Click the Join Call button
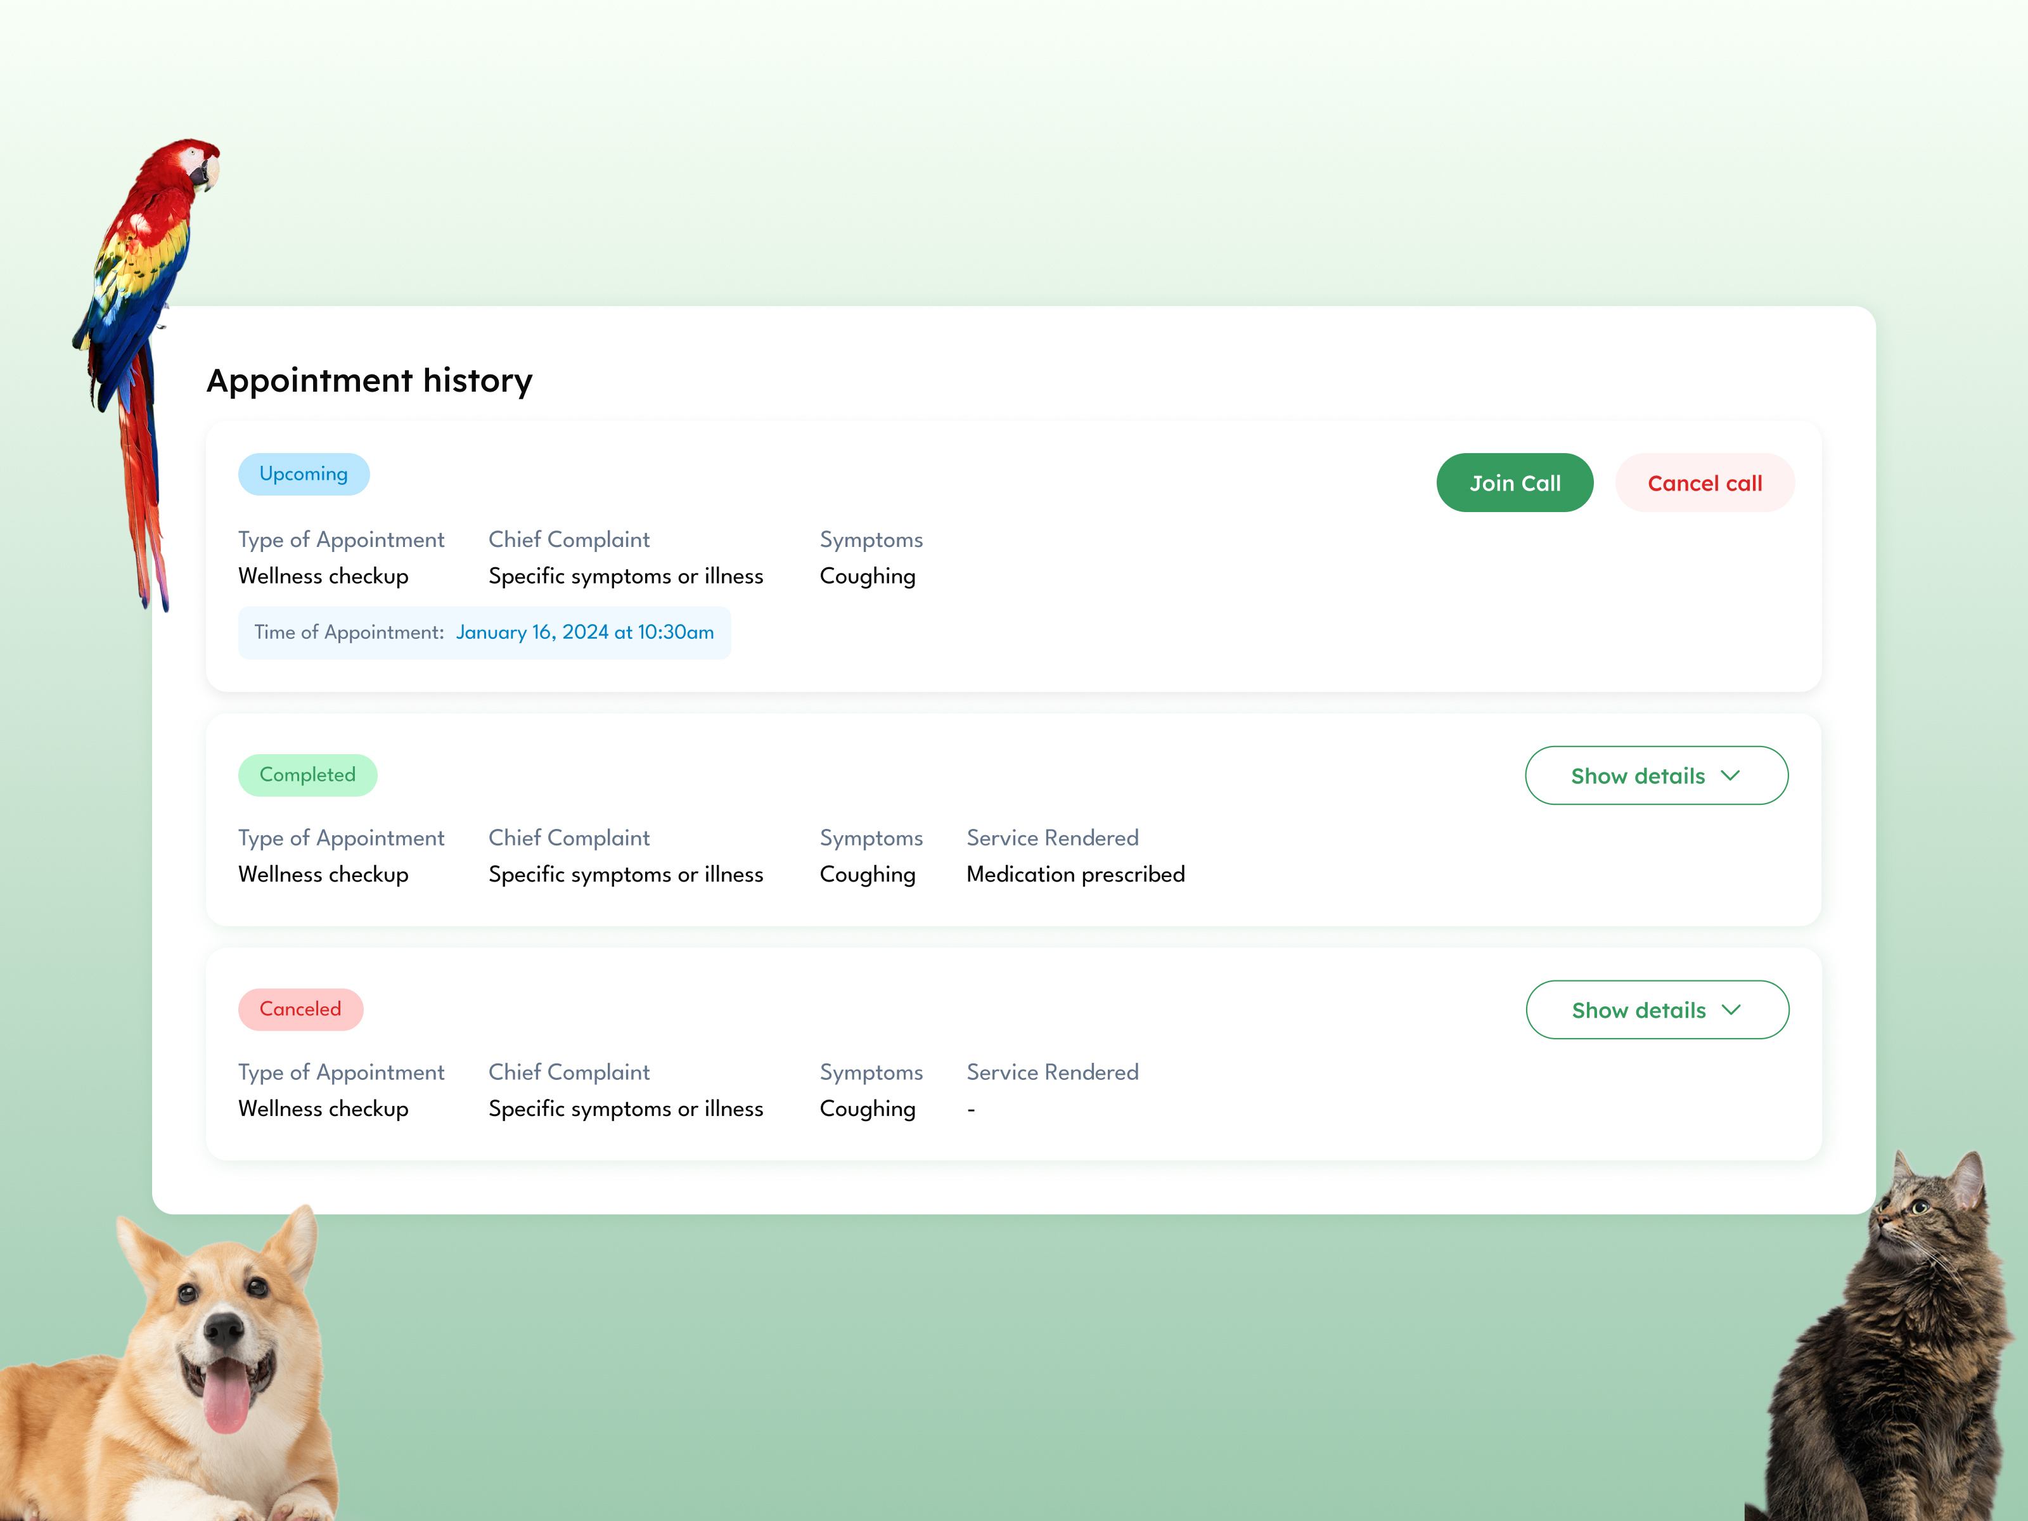This screenshot has width=2028, height=1521. pos(1513,482)
